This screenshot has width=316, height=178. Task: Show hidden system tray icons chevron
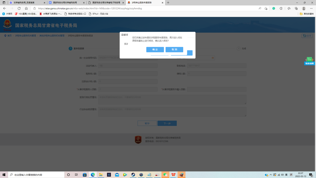point(271,175)
